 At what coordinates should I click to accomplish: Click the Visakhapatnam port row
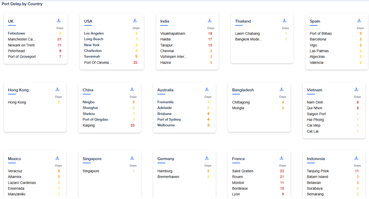173,34
